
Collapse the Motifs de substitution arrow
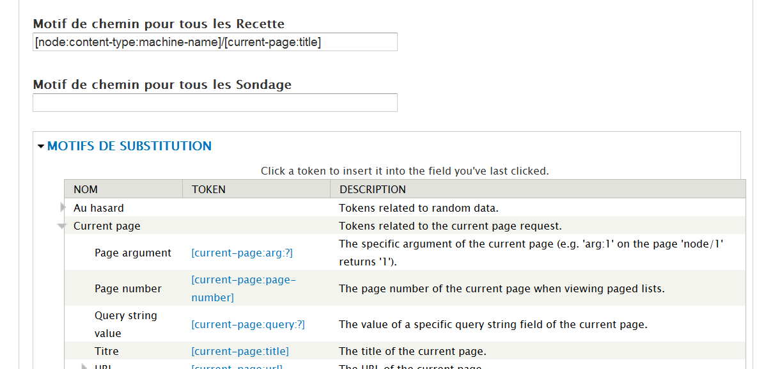click(41, 146)
